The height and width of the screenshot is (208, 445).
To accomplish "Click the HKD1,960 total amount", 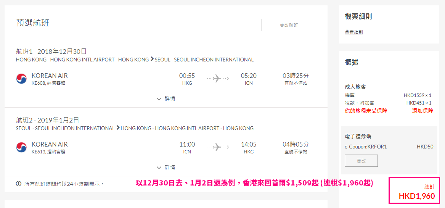I will (x=417, y=196).
